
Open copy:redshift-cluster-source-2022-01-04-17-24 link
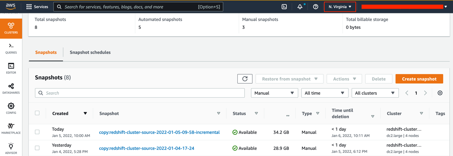click(x=147, y=148)
